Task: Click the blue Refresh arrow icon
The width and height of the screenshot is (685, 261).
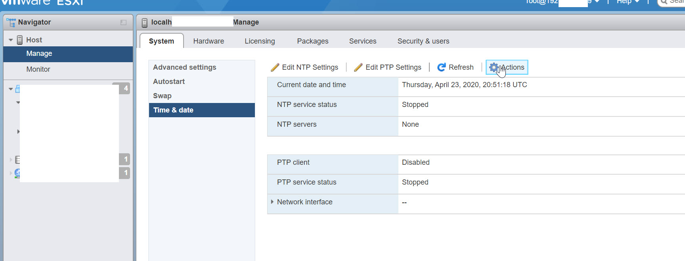Action: (x=441, y=67)
